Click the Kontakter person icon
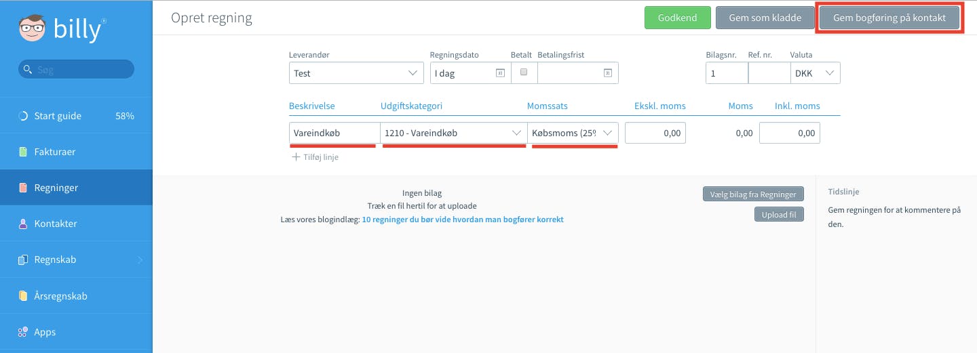 [x=23, y=224]
